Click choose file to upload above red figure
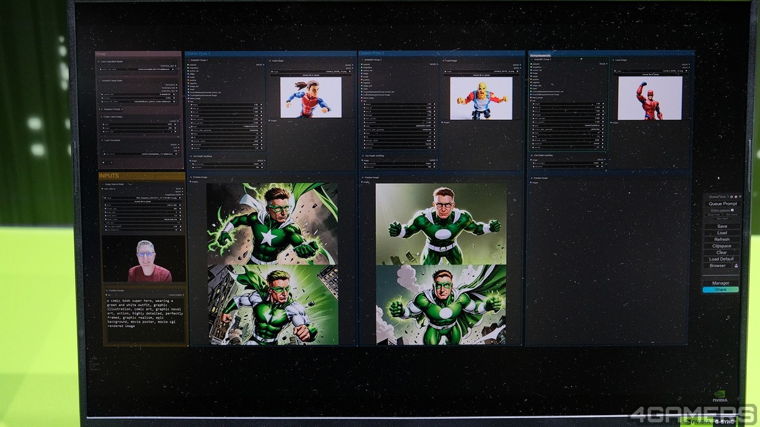 651,75
